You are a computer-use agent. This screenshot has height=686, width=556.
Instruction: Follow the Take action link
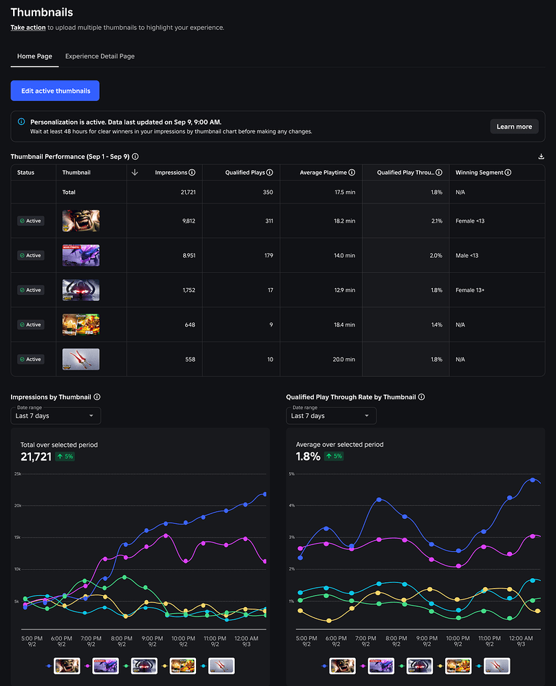pos(28,27)
